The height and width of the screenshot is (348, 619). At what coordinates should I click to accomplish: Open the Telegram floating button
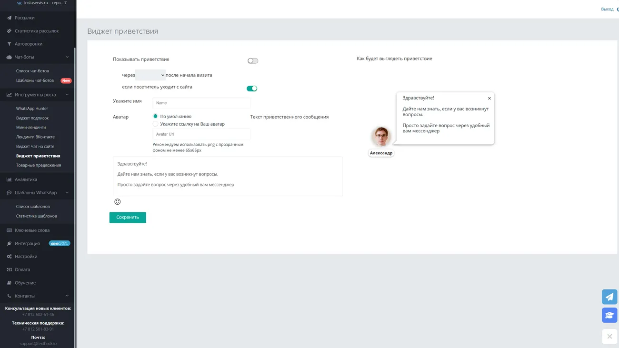coord(609,297)
